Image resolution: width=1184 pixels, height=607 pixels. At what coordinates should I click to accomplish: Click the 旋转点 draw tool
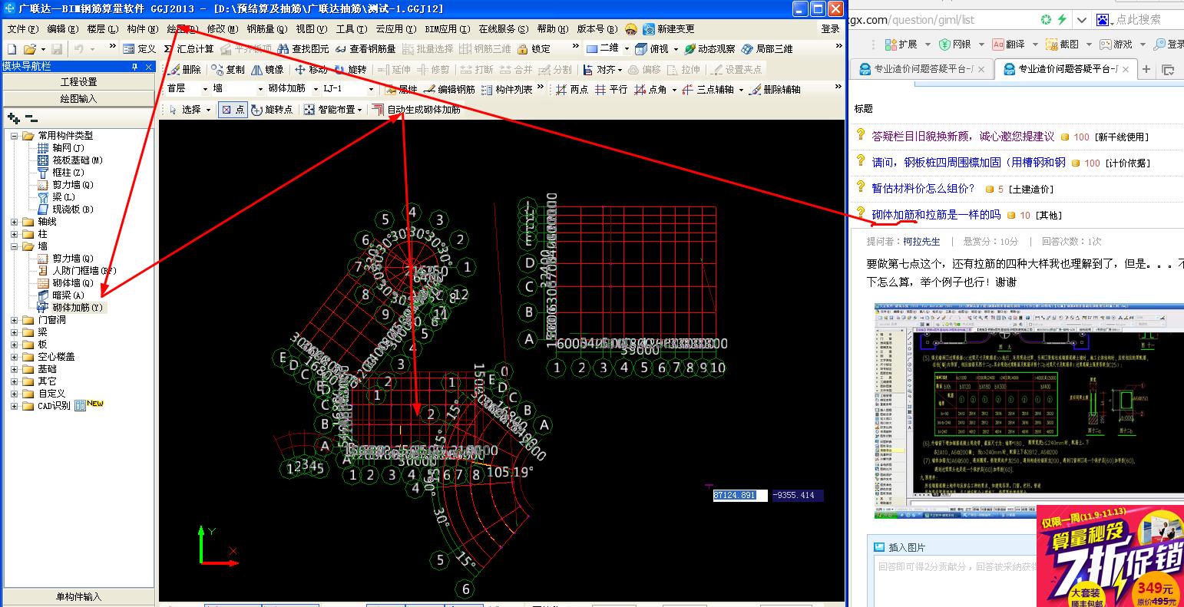click(272, 110)
